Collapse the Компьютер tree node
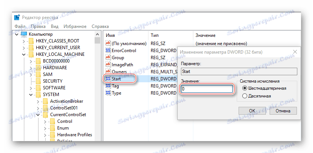 coord(17,35)
